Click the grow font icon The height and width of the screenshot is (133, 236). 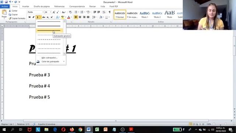point(54,12)
